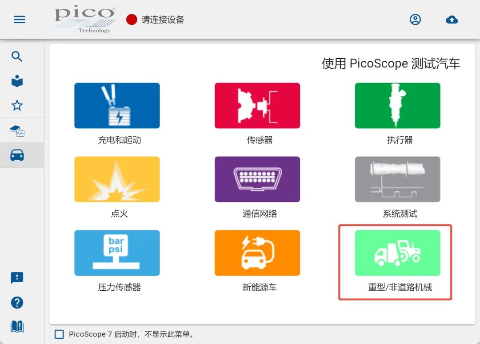The image size is (480, 344).
Task: Open the 压力传感器 bar psi tile
Action: 117,253
